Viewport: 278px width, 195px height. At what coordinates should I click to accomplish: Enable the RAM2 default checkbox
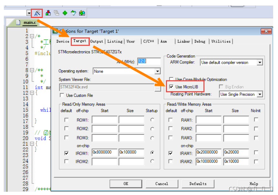[x=171, y=129]
